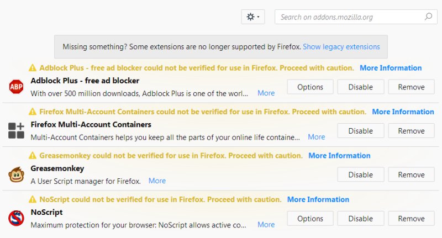Viewport: 442px width, 238px height.
Task: Open More Information for Adblock Plus warning
Action: click(x=391, y=68)
